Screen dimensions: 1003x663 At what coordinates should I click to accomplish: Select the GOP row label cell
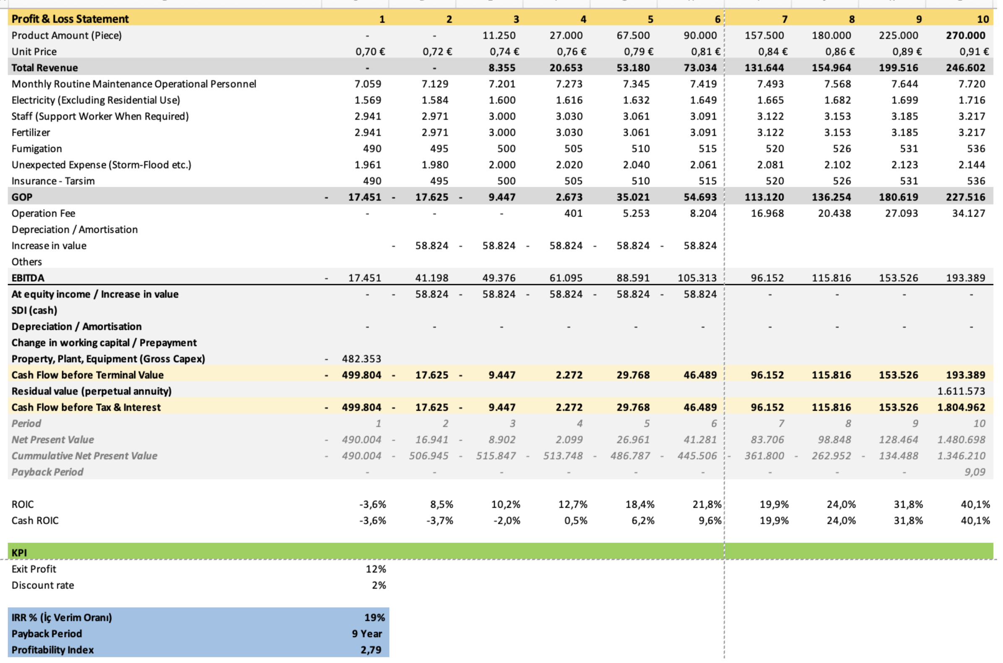click(x=22, y=198)
